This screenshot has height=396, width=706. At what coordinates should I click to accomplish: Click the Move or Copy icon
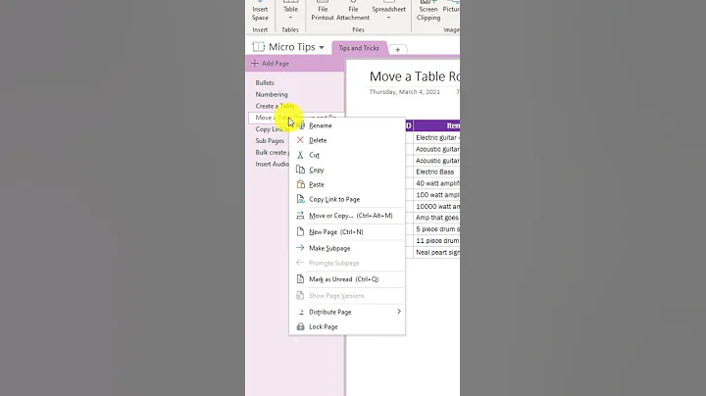(300, 216)
